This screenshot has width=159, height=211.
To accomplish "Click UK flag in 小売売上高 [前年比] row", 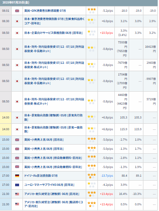I will (17, 149).
